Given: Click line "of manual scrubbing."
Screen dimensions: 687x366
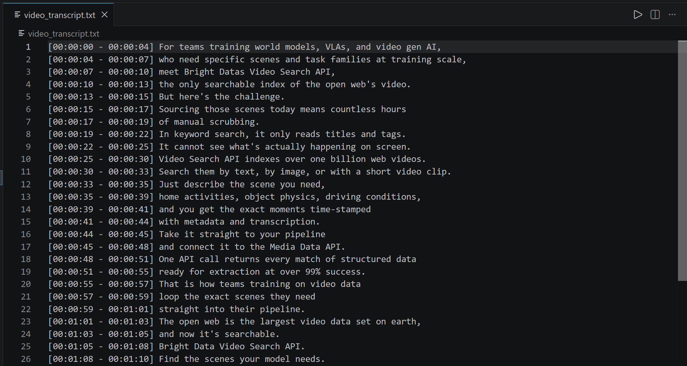Looking at the screenshot, I should [x=209, y=122].
